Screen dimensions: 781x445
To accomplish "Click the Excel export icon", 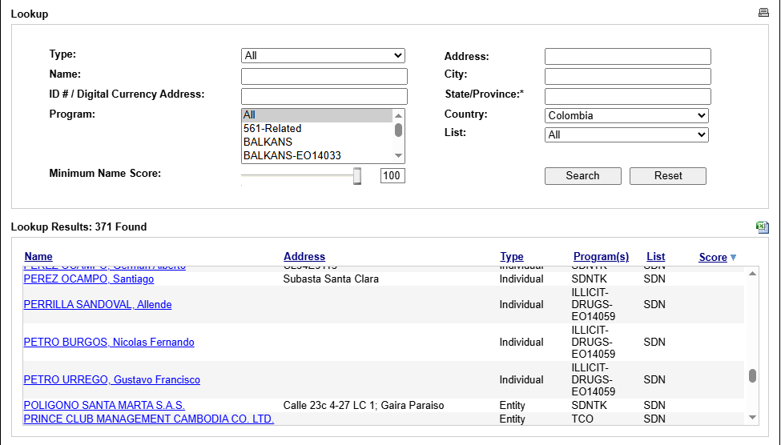I will click(x=763, y=227).
